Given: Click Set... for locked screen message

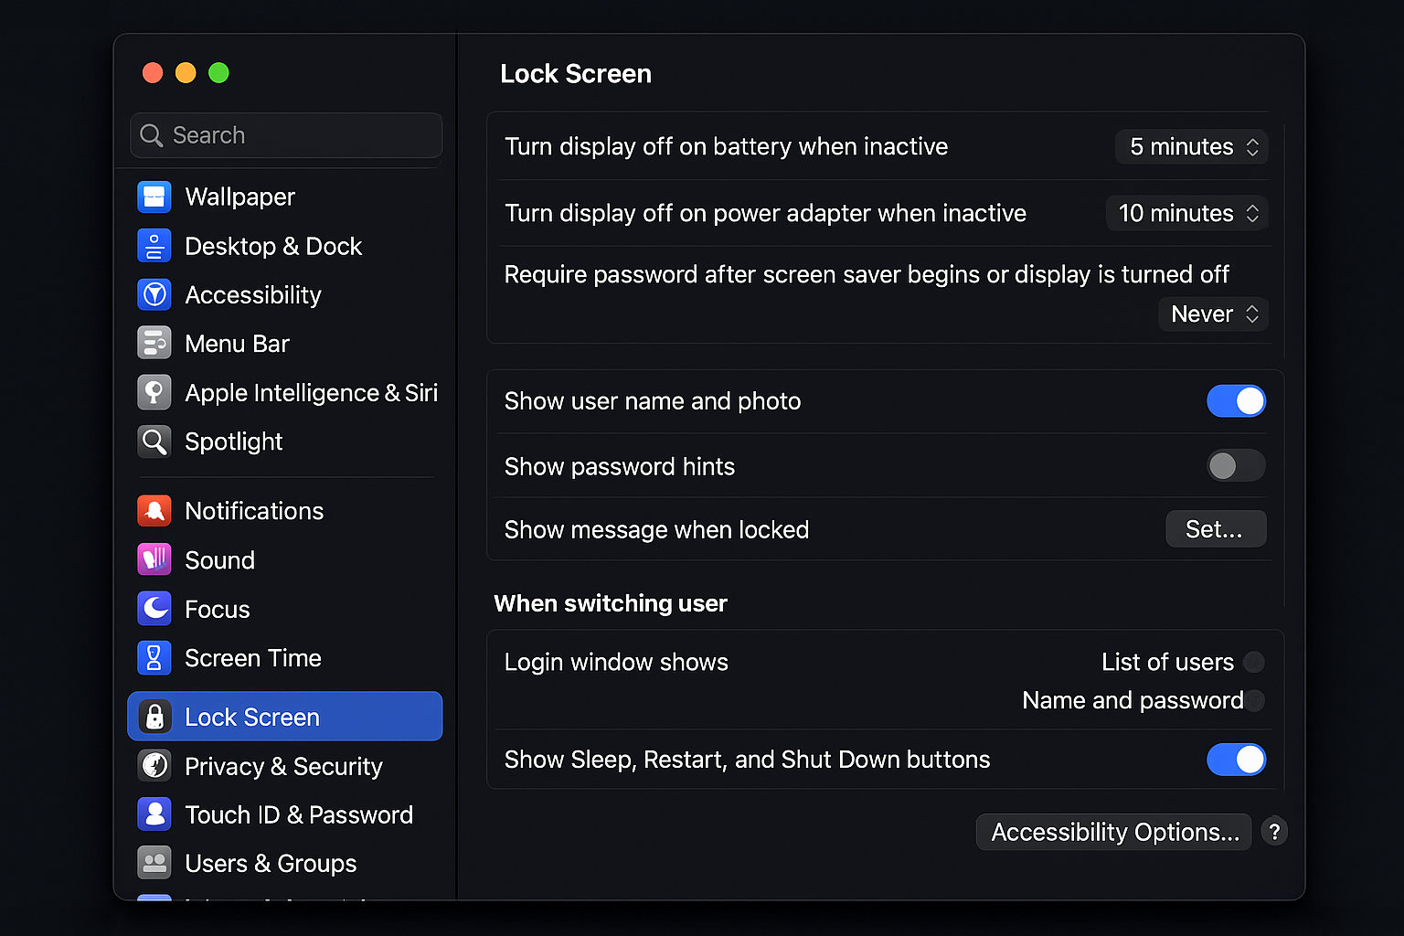Looking at the screenshot, I should coord(1216,528).
